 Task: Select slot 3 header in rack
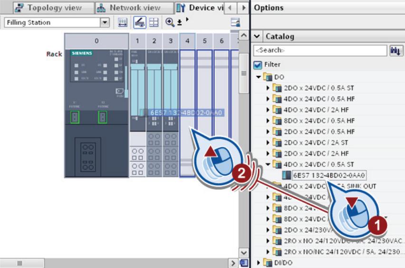click(171, 41)
